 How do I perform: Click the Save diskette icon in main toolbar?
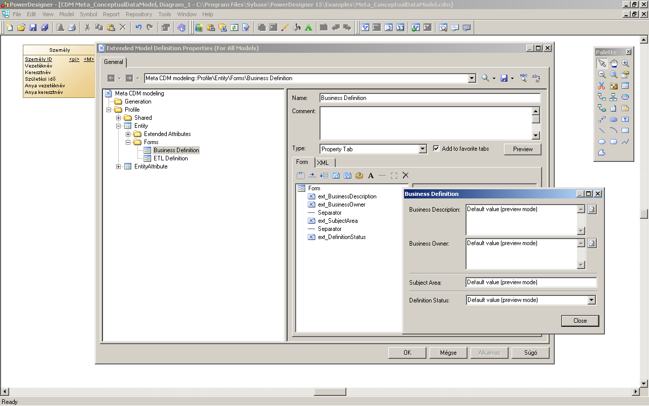tap(33, 27)
